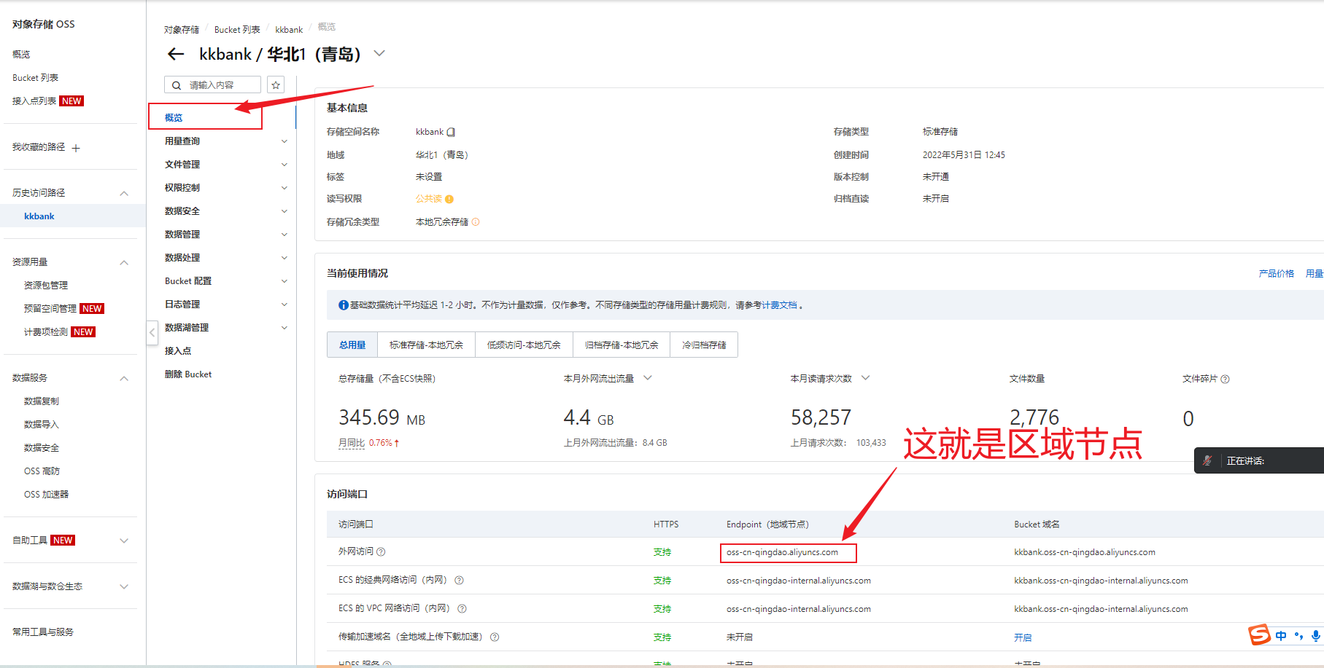Click the 请输入内容 search field
The width and height of the screenshot is (1324, 668).
(x=212, y=85)
